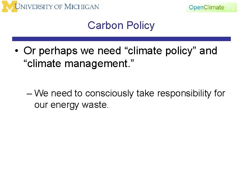Click the word Michigan in the header
This screenshot has width=243, height=182.
81,7
